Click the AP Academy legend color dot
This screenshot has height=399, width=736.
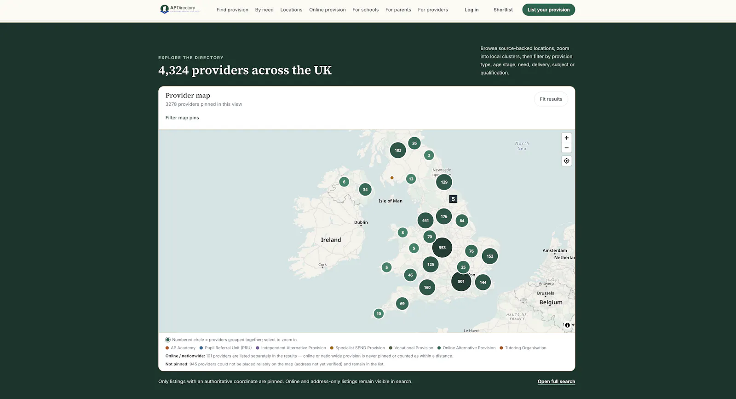(167, 348)
